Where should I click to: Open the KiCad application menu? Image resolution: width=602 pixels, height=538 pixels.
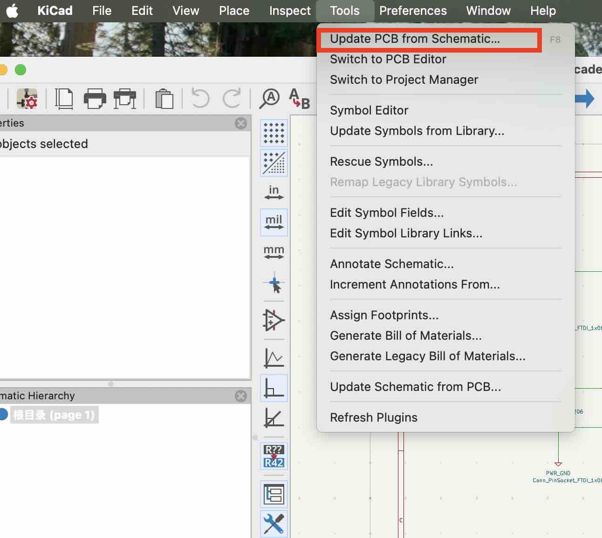pos(55,11)
